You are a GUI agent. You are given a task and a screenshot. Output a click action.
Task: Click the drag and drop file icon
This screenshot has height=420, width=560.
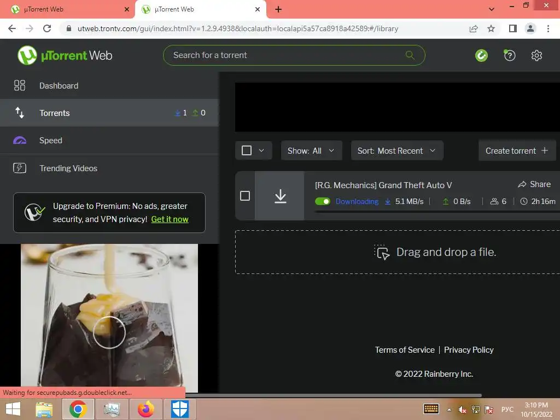pyautogui.click(x=382, y=252)
